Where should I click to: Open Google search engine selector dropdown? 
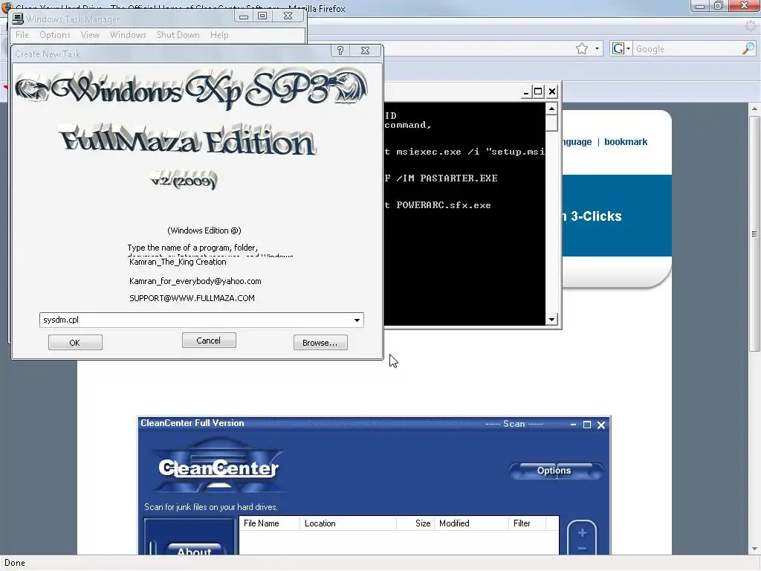(621, 48)
